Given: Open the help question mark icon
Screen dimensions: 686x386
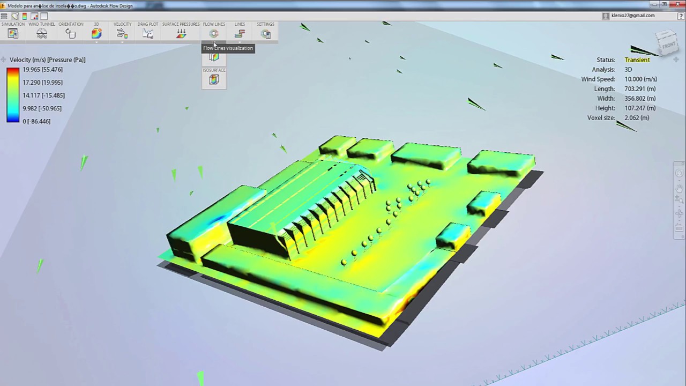Looking at the screenshot, I should [681, 16].
